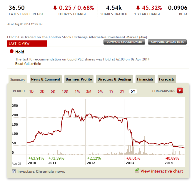
Task: Open the Business Profile tab
Action: coord(79,79)
